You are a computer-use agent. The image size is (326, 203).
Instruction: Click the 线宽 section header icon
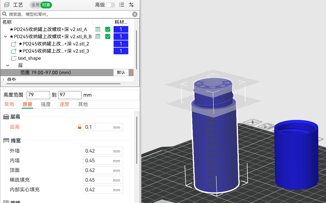(x=6, y=141)
